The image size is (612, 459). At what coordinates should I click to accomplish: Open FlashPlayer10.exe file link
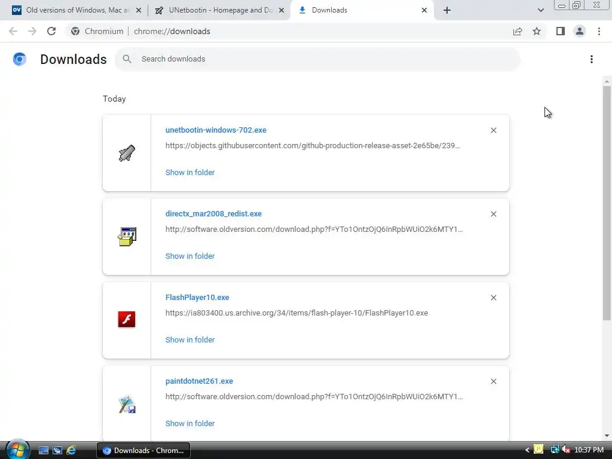click(197, 298)
